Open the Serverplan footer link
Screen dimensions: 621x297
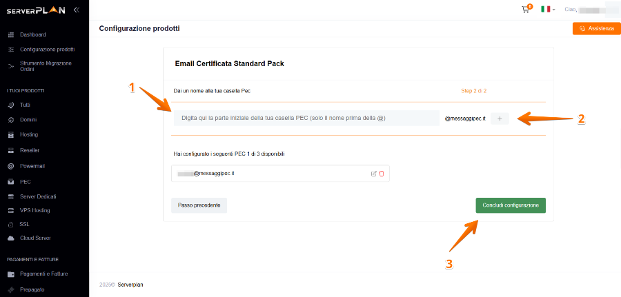click(130, 284)
